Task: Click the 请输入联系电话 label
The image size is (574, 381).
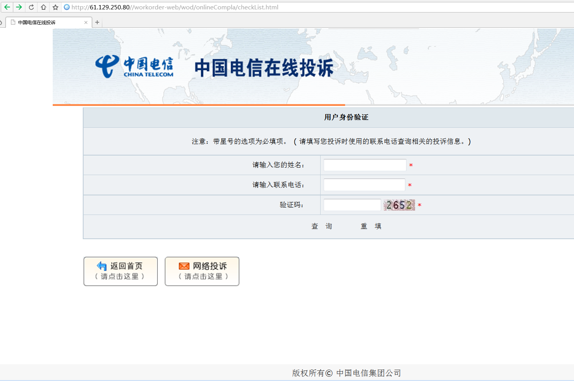Action: [x=278, y=185]
